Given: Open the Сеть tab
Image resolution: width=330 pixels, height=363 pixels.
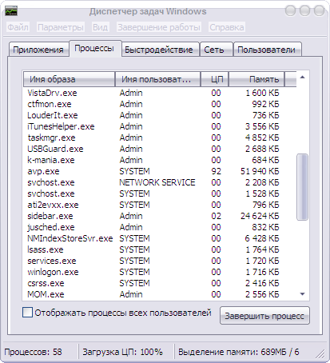Looking at the screenshot, I should [214, 50].
